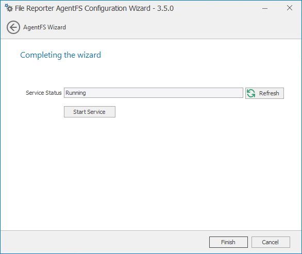
Task: Click the 'Completing the wizard' heading
Action: [60, 55]
